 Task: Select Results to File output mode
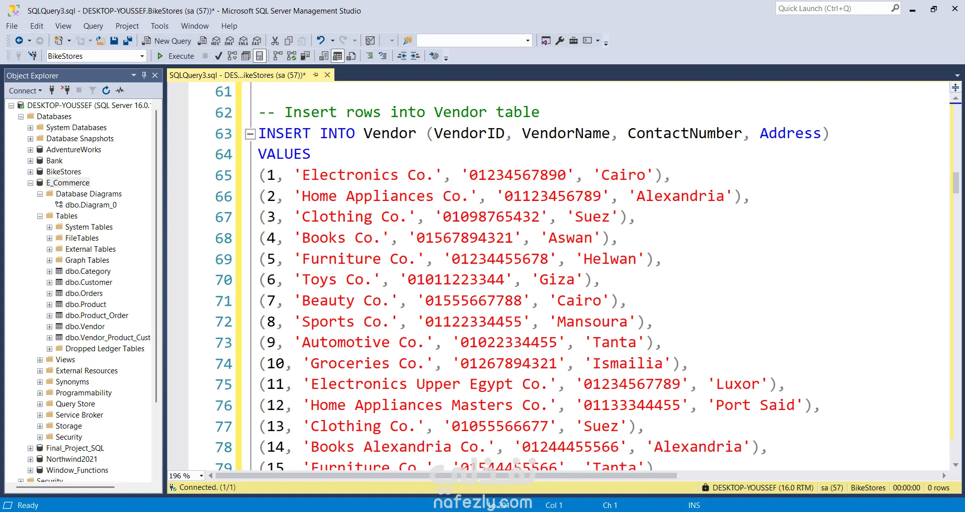coord(351,56)
